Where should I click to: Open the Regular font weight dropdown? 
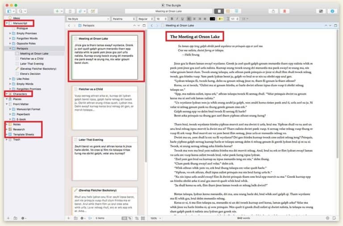[x=146, y=19]
